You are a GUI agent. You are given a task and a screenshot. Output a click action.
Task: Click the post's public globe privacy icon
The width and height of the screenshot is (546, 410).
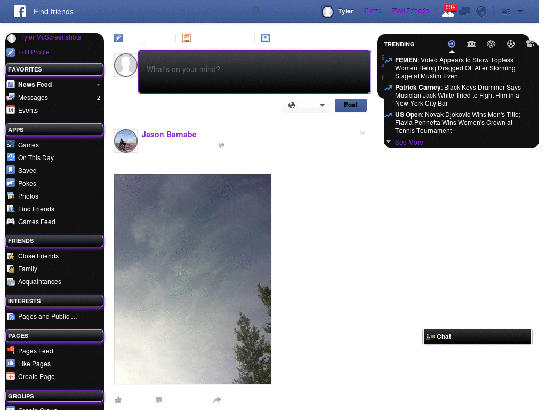pos(221,145)
